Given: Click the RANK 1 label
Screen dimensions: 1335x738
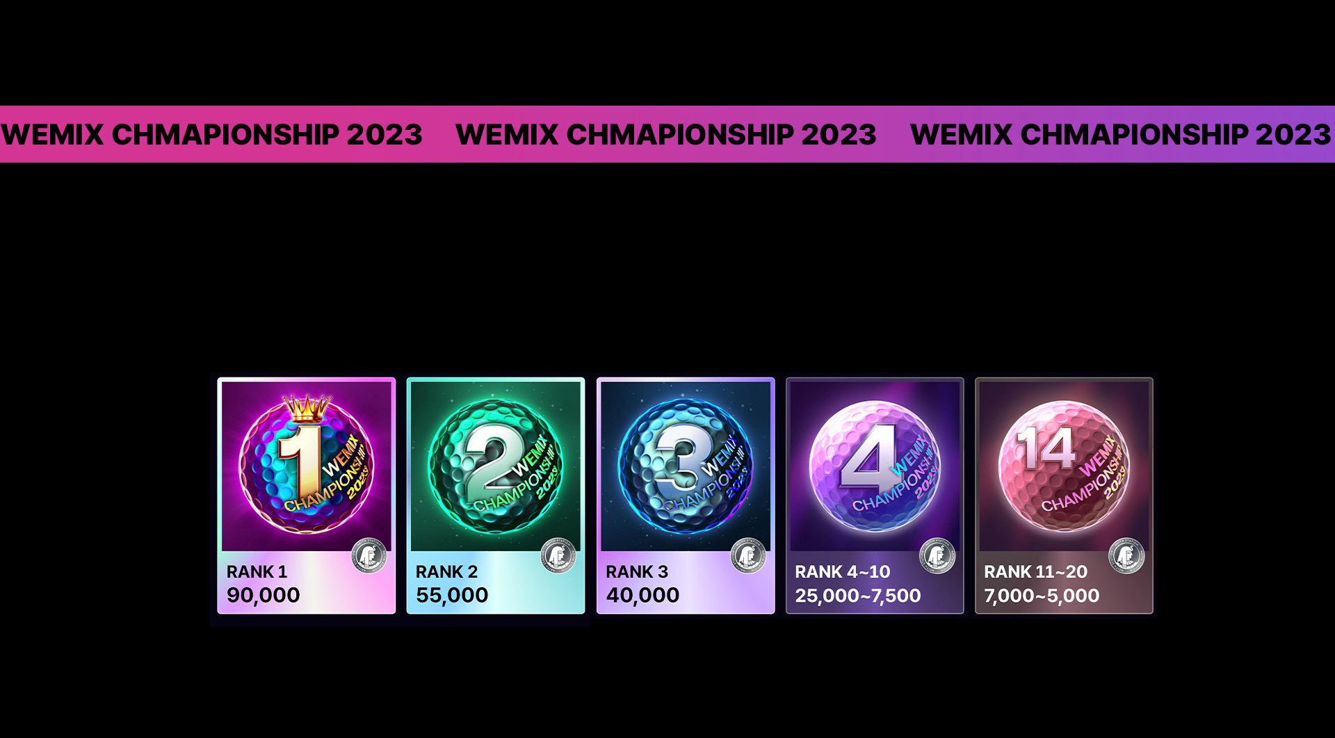Looking at the screenshot, I should click(257, 572).
